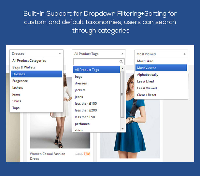This screenshot has height=176, width=200.
Task: Click the tag list scroll down arrow
Action: [122, 129]
